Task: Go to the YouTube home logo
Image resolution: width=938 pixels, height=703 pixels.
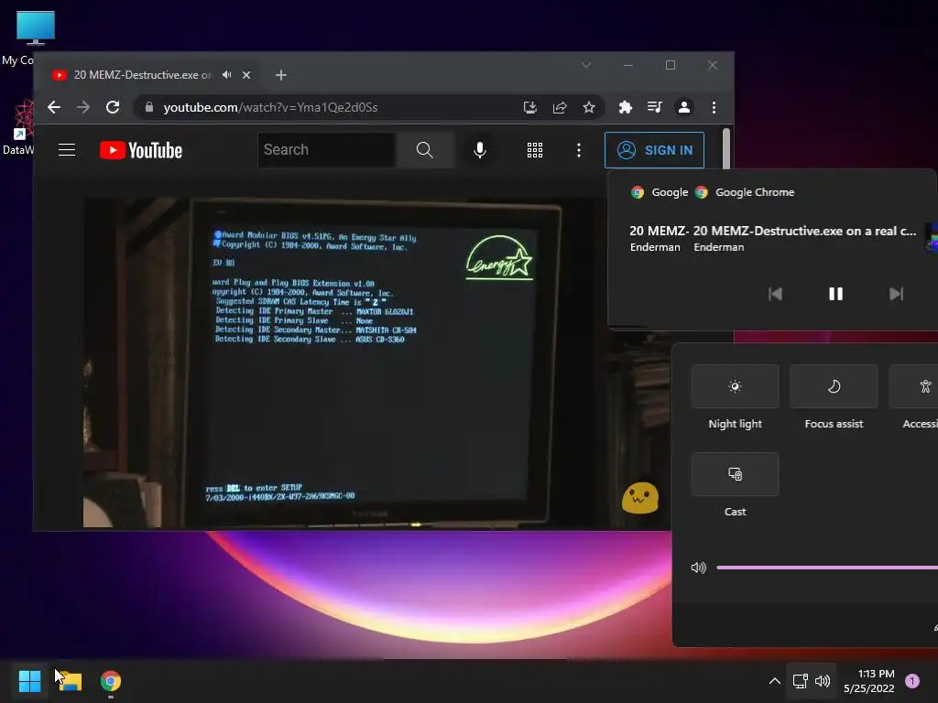Action: (141, 150)
